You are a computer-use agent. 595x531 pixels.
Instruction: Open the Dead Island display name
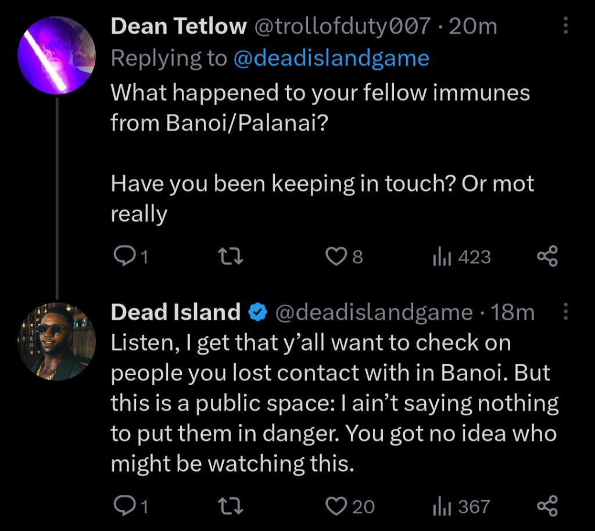(x=175, y=313)
